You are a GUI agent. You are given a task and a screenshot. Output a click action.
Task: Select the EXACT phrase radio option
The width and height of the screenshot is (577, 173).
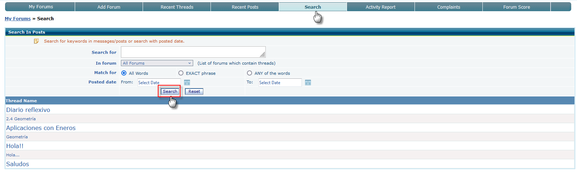coord(181,73)
